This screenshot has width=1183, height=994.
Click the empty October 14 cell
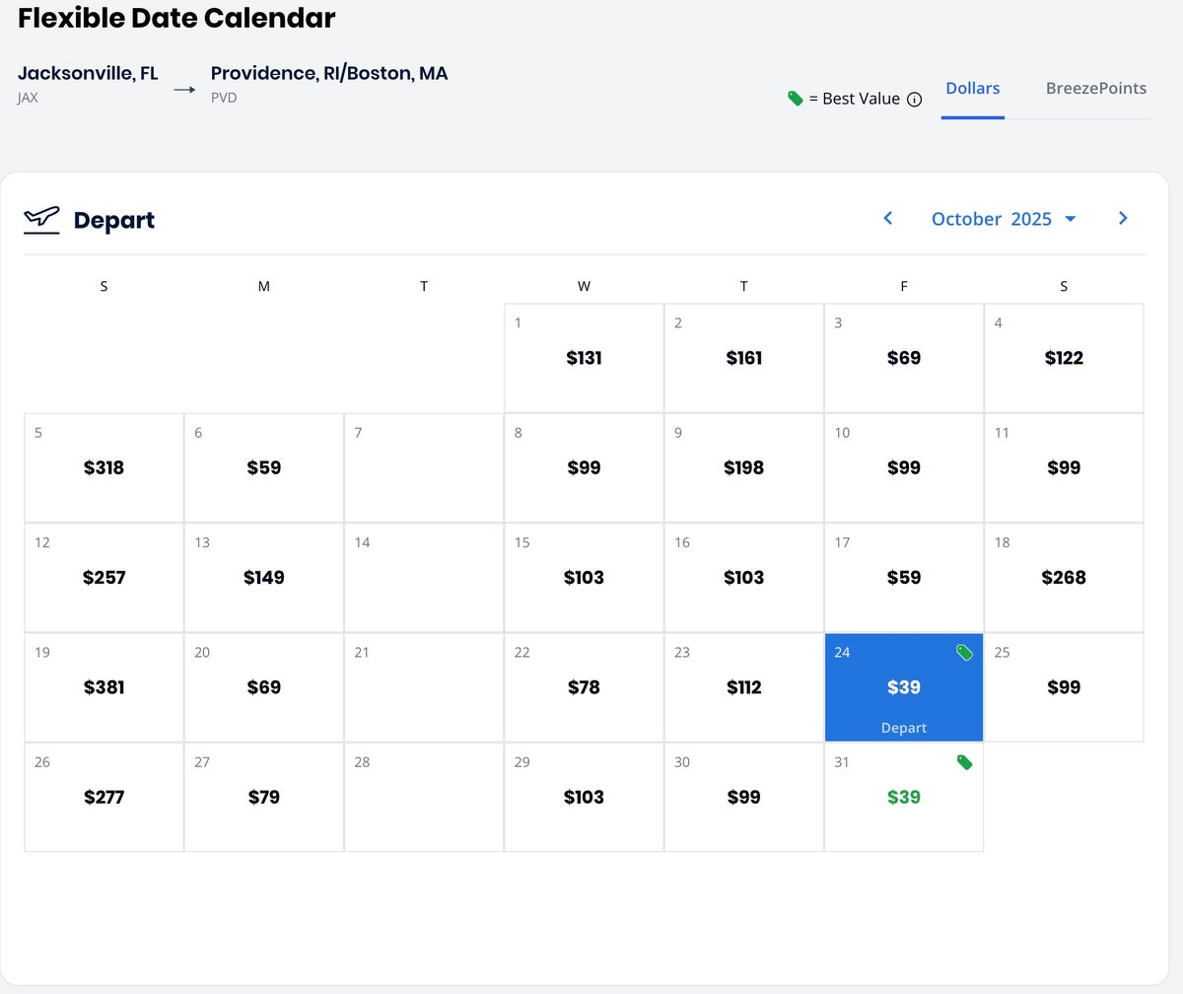pyautogui.click(x=424, y=577)
